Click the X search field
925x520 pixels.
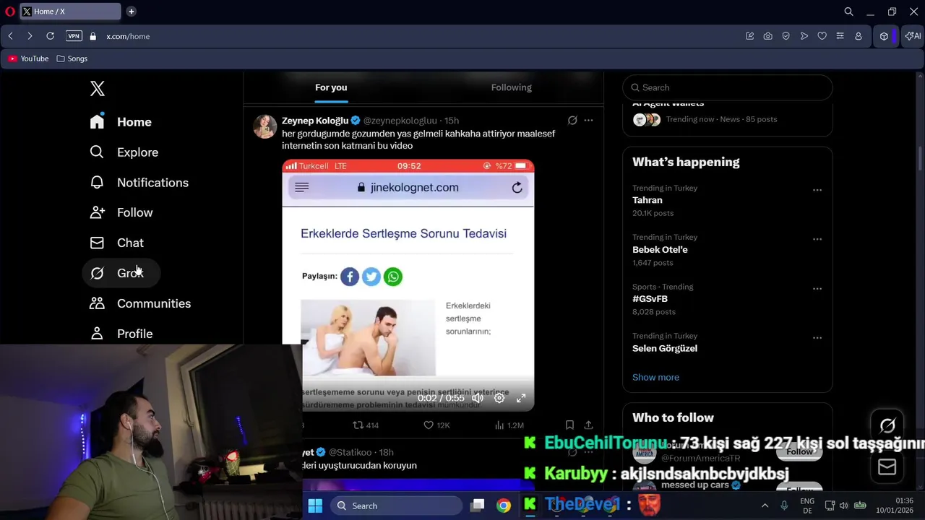tap(728, 87)
